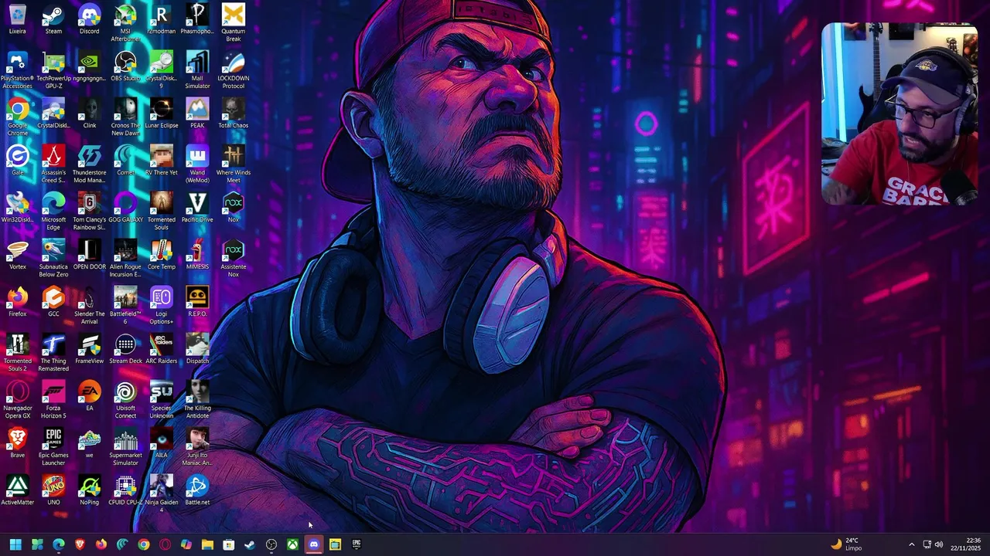Select the R.E.P.O. desktop shortcut
This screenshot has height=556, width=990.
point(197,303)
